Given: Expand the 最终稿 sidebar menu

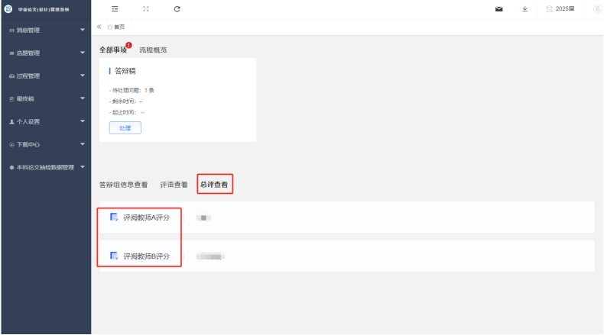Looking at the screenshot, I should [x=45, y=98].
